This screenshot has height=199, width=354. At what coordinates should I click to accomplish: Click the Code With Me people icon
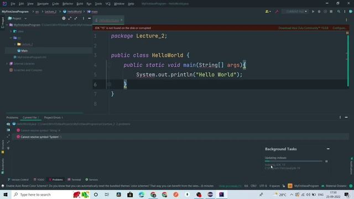click(268, 12)
